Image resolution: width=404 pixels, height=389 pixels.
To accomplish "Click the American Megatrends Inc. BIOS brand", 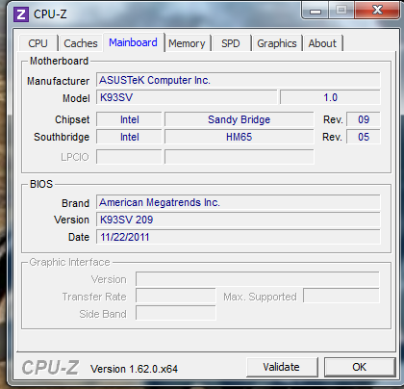I will tap(239, 202).
